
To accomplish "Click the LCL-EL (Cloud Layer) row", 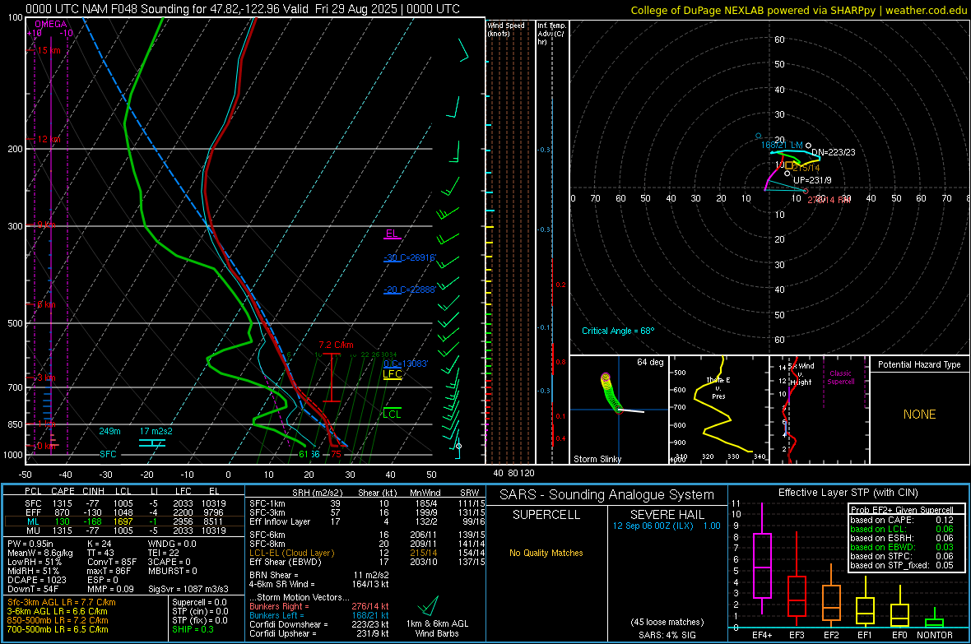I will [367, 553].
